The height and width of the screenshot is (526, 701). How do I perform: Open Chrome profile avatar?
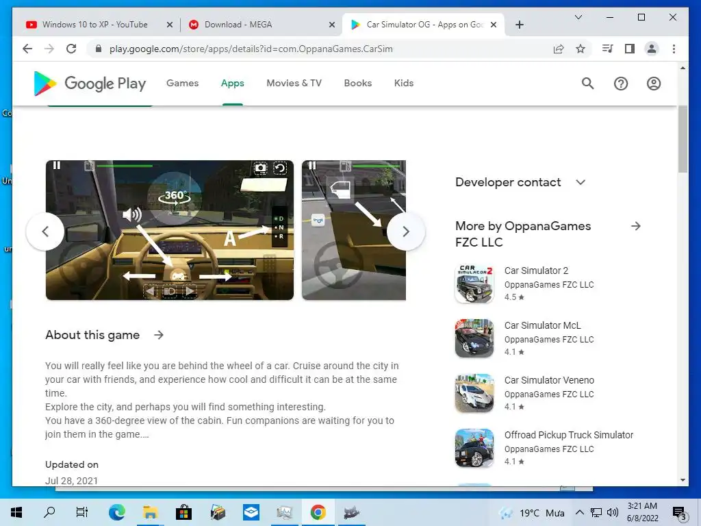[652, 49]
